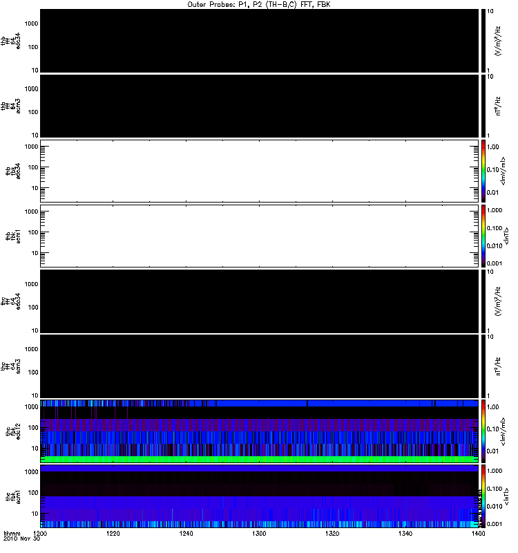The width and height of the screenshot is (518, 553).
Task: Click y-tick "1000" of thb fbk scm1 panel
Action: click(31, 212)
